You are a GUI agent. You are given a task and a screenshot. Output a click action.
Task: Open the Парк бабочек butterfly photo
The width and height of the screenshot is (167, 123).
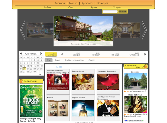[x=136, y=104]
